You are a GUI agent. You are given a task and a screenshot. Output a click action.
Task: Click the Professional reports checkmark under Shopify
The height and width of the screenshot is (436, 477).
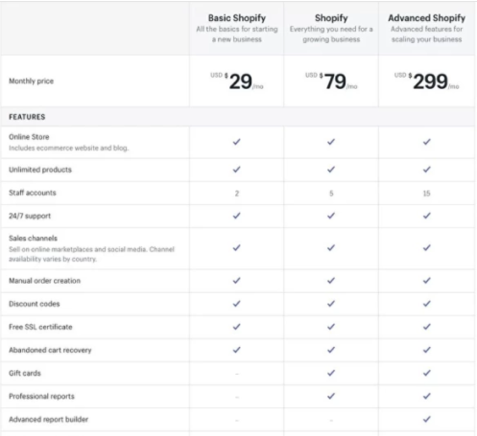tap(331, 396)
